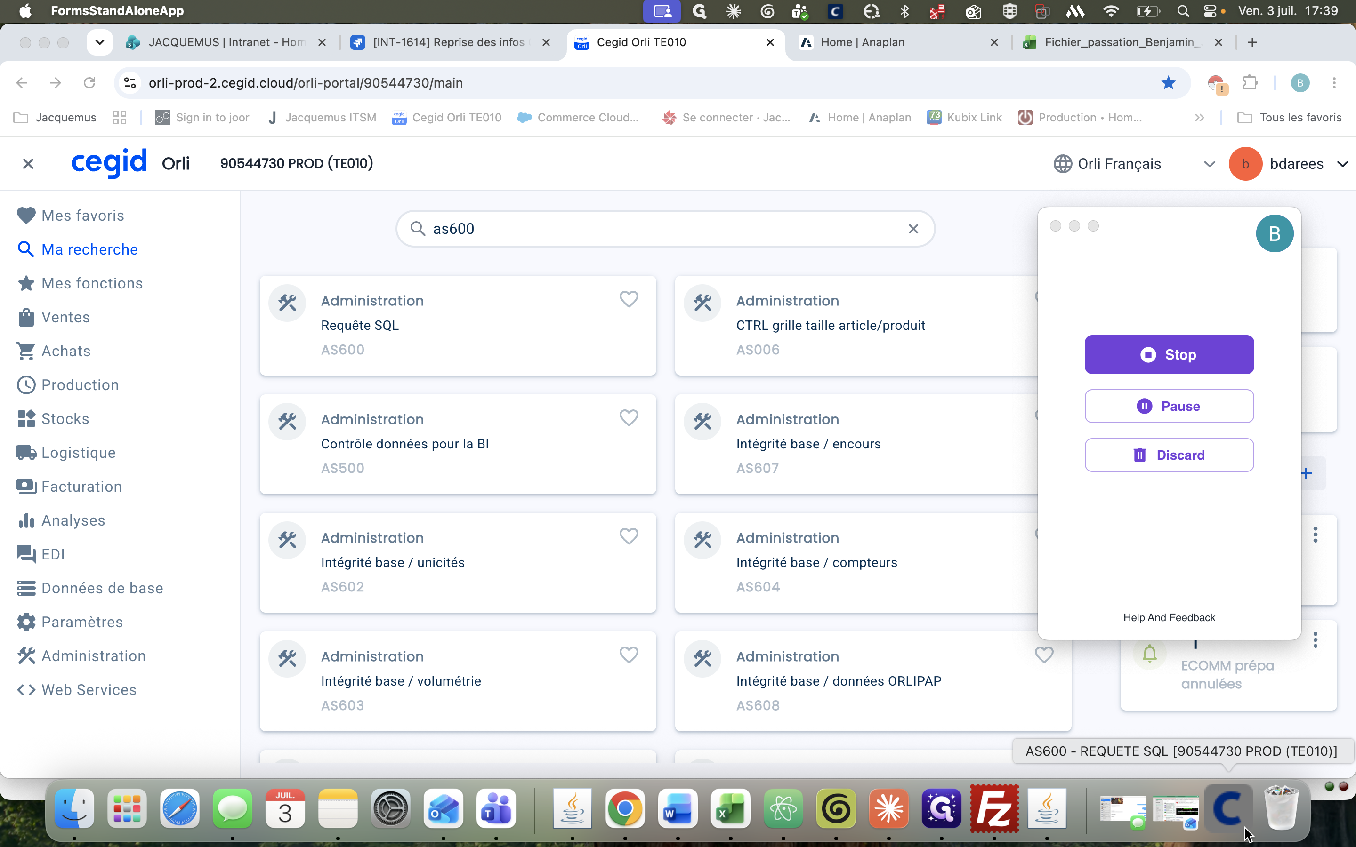Open Mes fonctions star entry
The height and width of the screenshot is (847, 1356).
click(80, 283)
